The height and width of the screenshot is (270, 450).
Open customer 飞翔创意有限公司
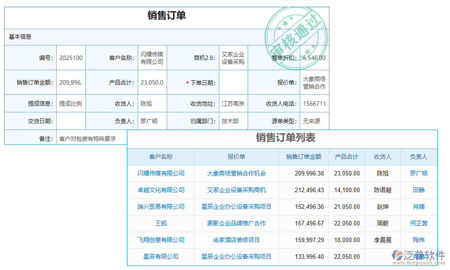(161, 240)
